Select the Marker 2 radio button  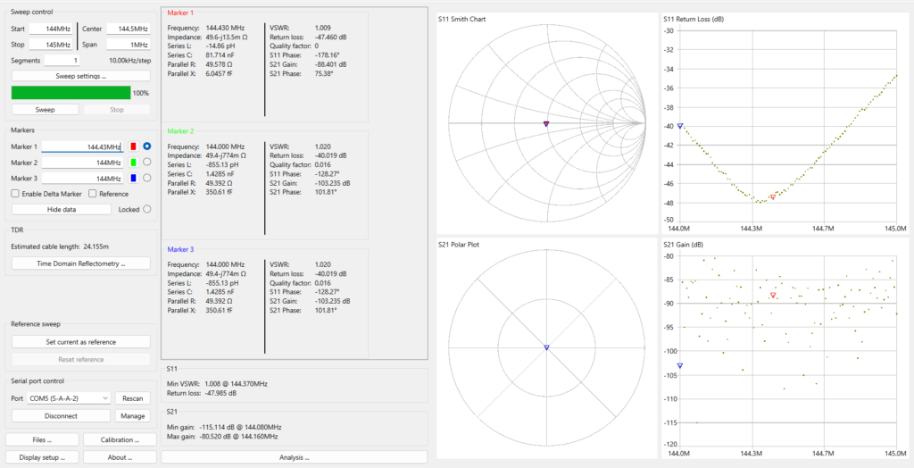coord(146,163)
